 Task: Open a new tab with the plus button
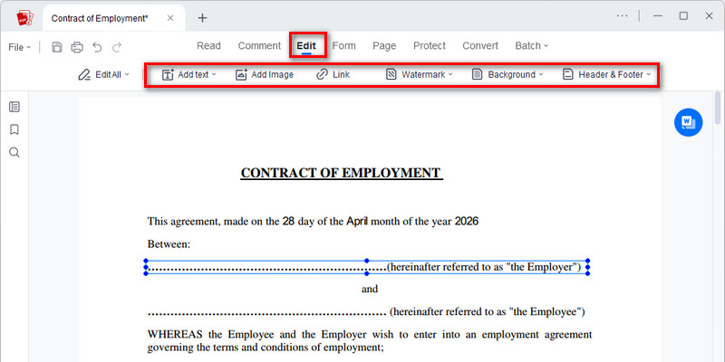click(x=202, y=18)
